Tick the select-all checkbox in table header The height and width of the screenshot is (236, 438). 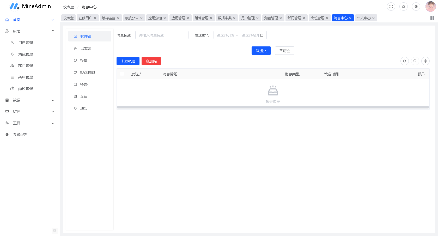tap(122, 74)
